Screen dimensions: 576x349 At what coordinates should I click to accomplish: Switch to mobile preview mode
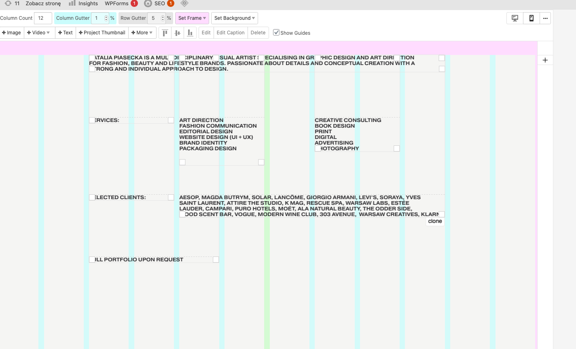tap(531, 18)
